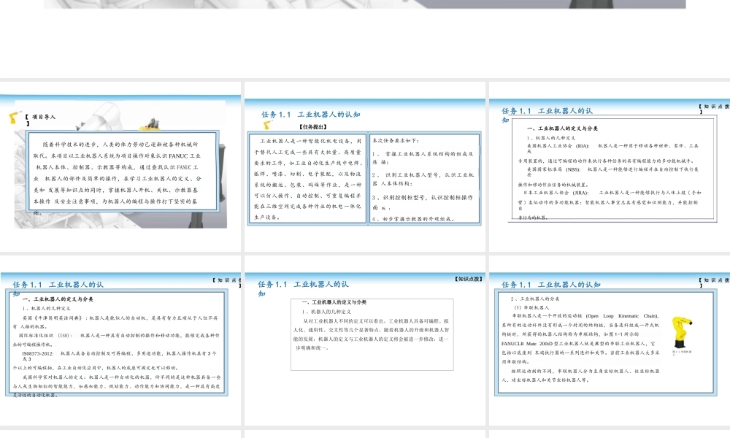Select the slide citing 《牛津简明英语词典》
730x438 pixels.
[x=120, y=340]
